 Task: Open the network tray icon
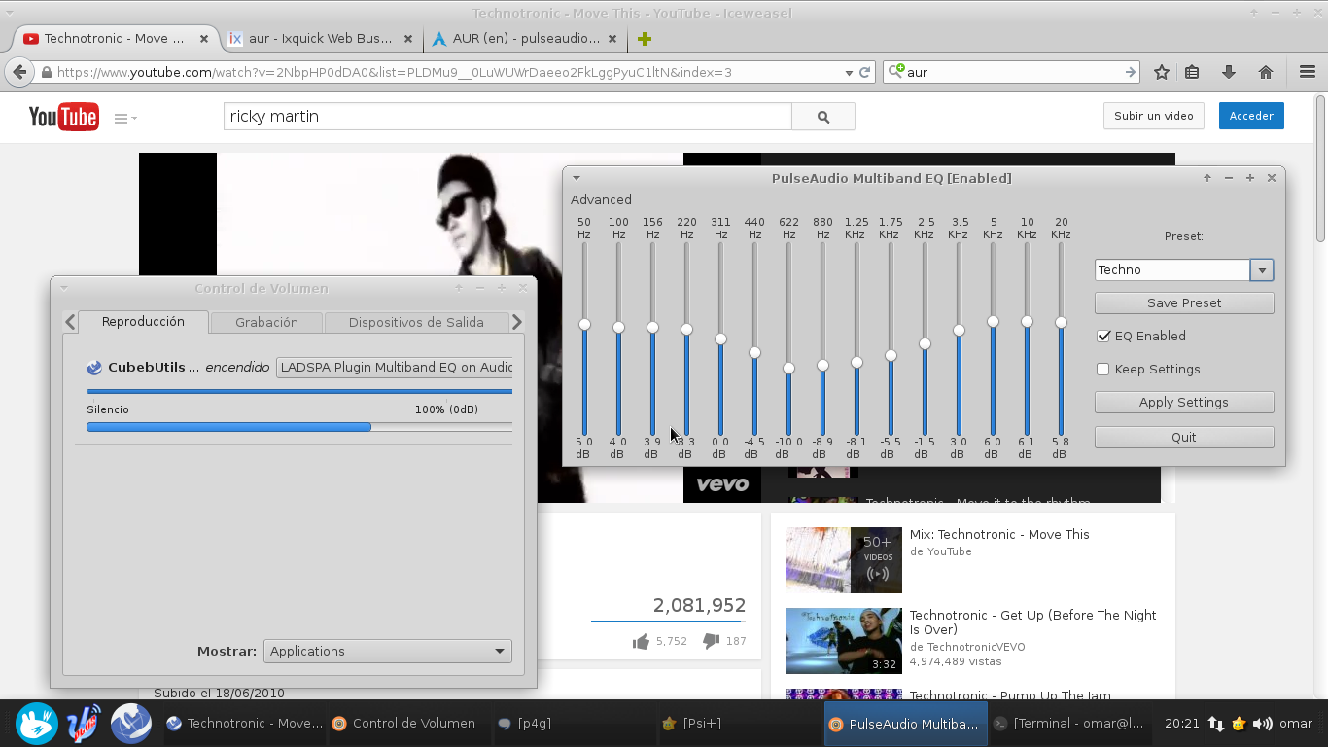tap(1216, 724)
